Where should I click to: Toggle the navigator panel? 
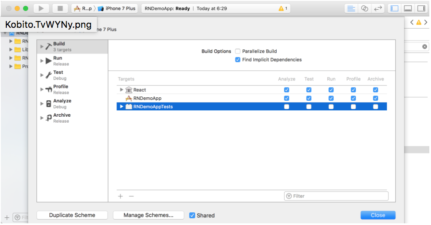pos(394,8)
